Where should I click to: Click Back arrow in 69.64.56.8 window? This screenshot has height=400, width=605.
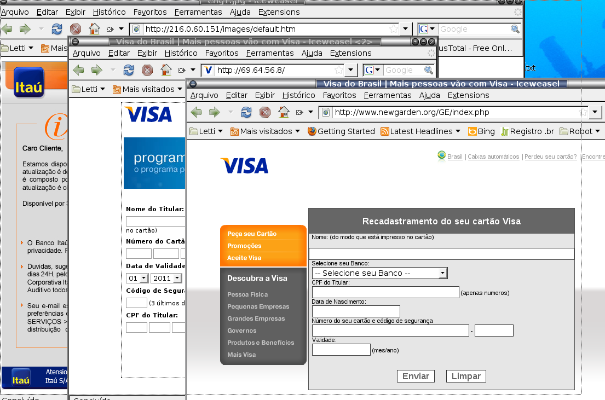(x=79, y=70)
